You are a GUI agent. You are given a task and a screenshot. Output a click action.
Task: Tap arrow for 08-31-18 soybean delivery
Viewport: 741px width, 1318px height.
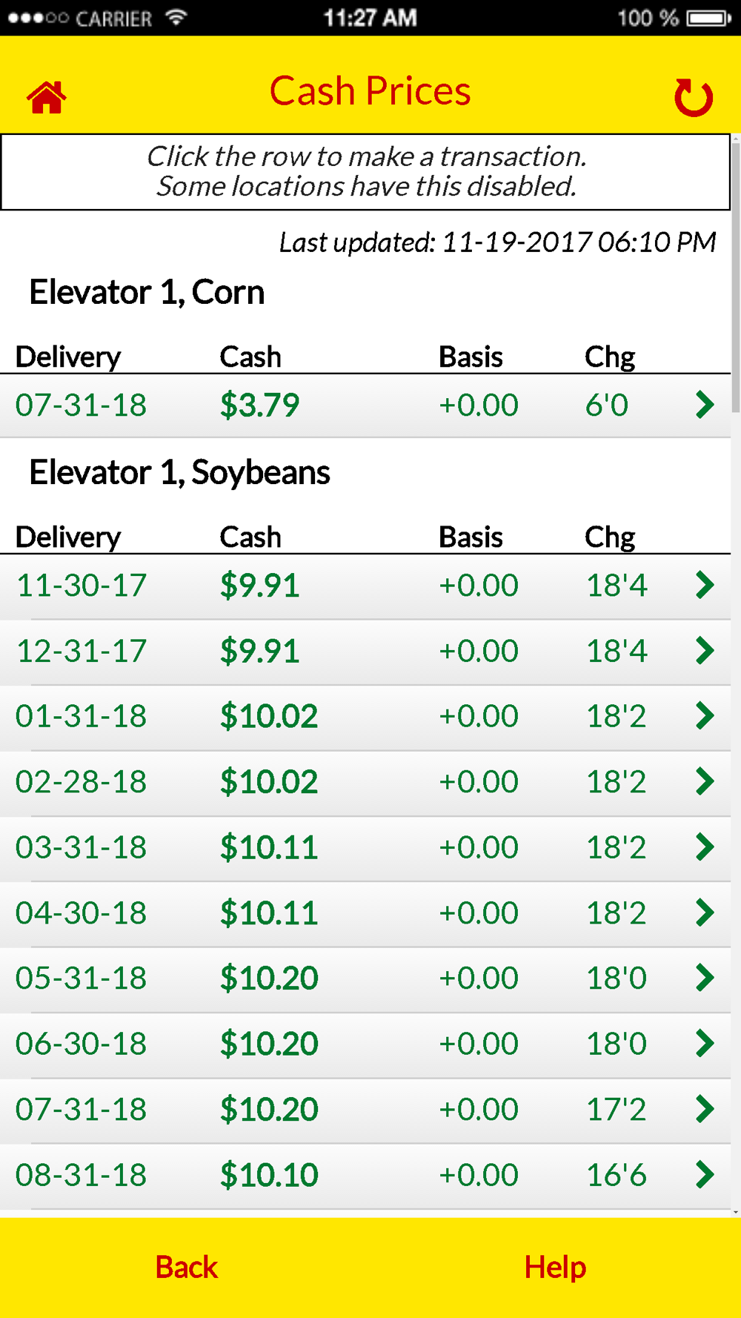tap(705, 1175)
